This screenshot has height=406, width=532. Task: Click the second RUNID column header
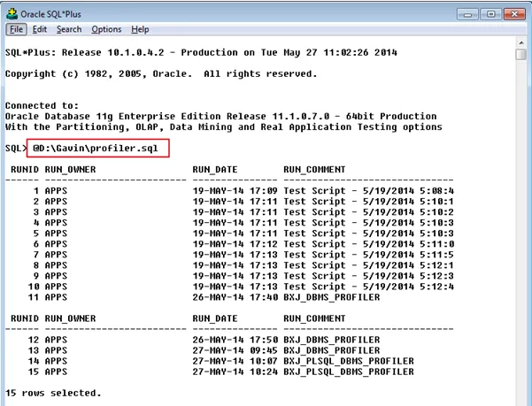pyautogui.click(x=25, y=318)
